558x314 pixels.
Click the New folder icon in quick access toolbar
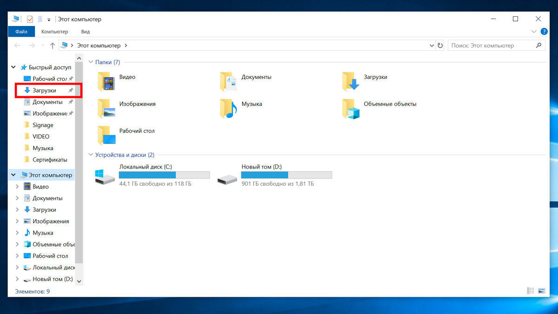coord(40,19)
